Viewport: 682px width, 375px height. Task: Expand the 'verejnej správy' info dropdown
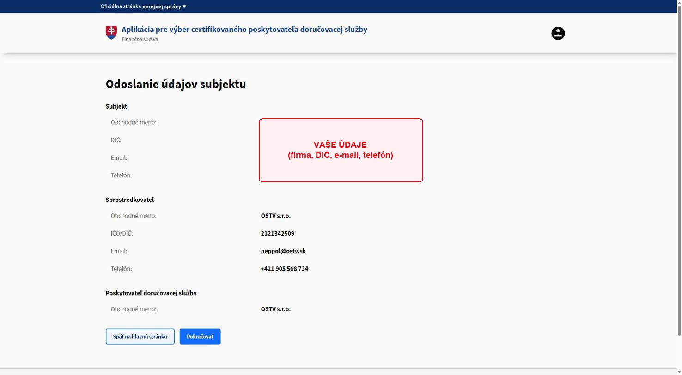pos(164,6)
